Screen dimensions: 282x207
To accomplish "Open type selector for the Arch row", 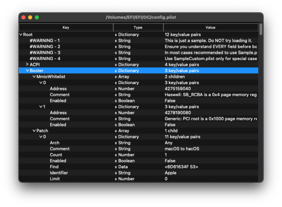I will (x=116, y=143).
